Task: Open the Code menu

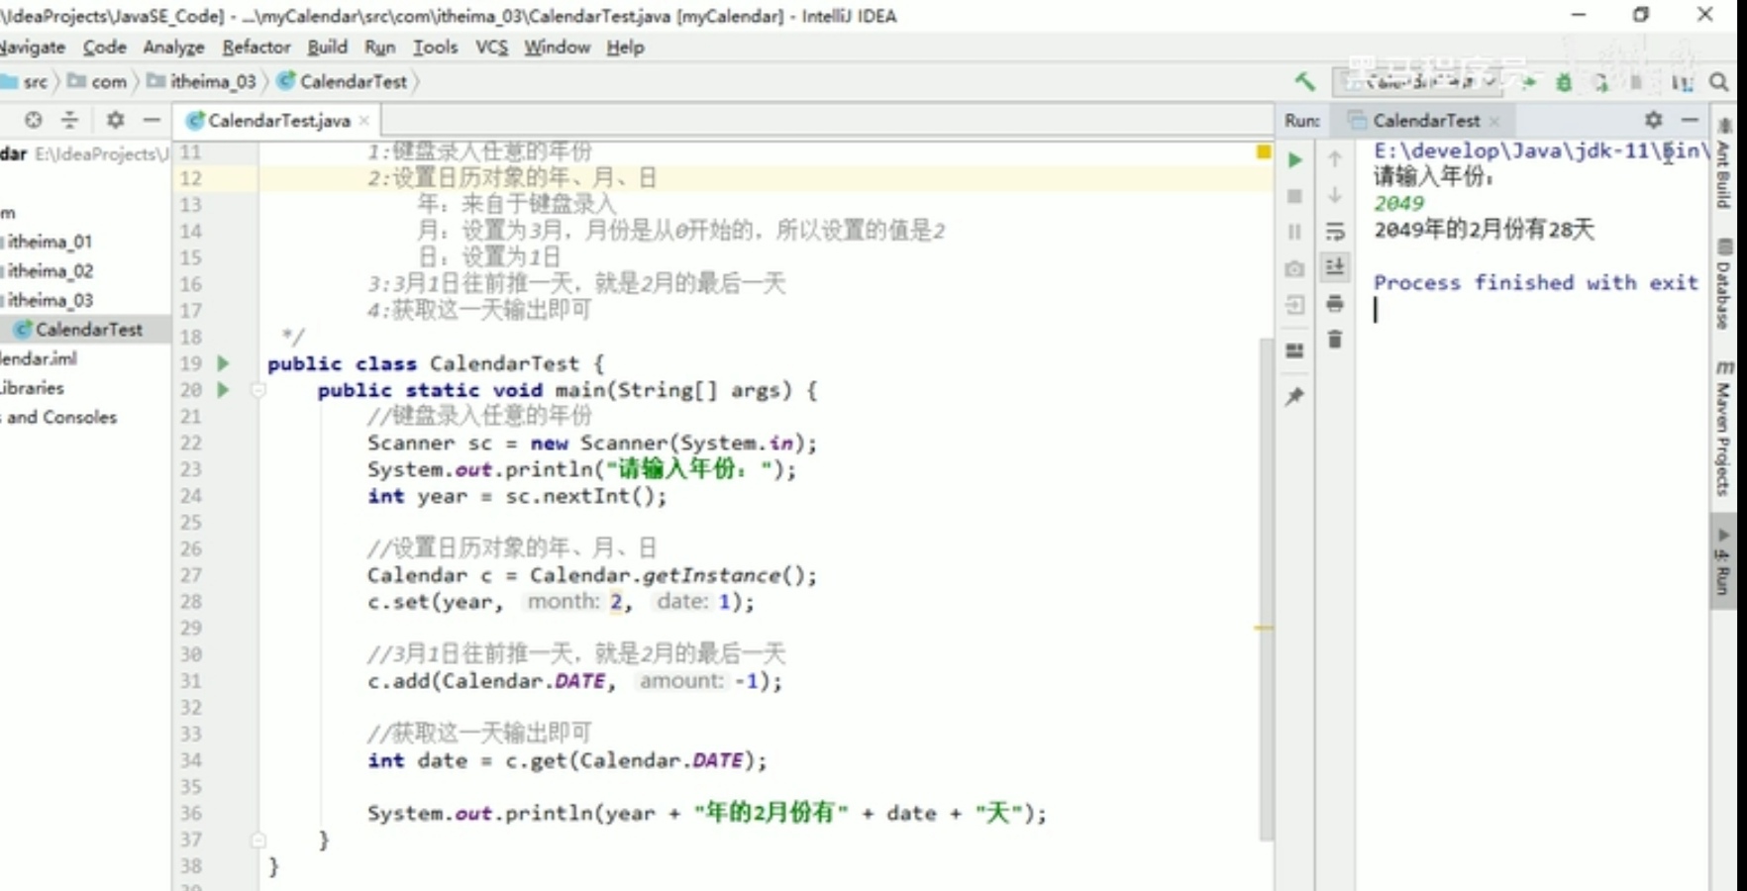Action: (x=104, y=47)
